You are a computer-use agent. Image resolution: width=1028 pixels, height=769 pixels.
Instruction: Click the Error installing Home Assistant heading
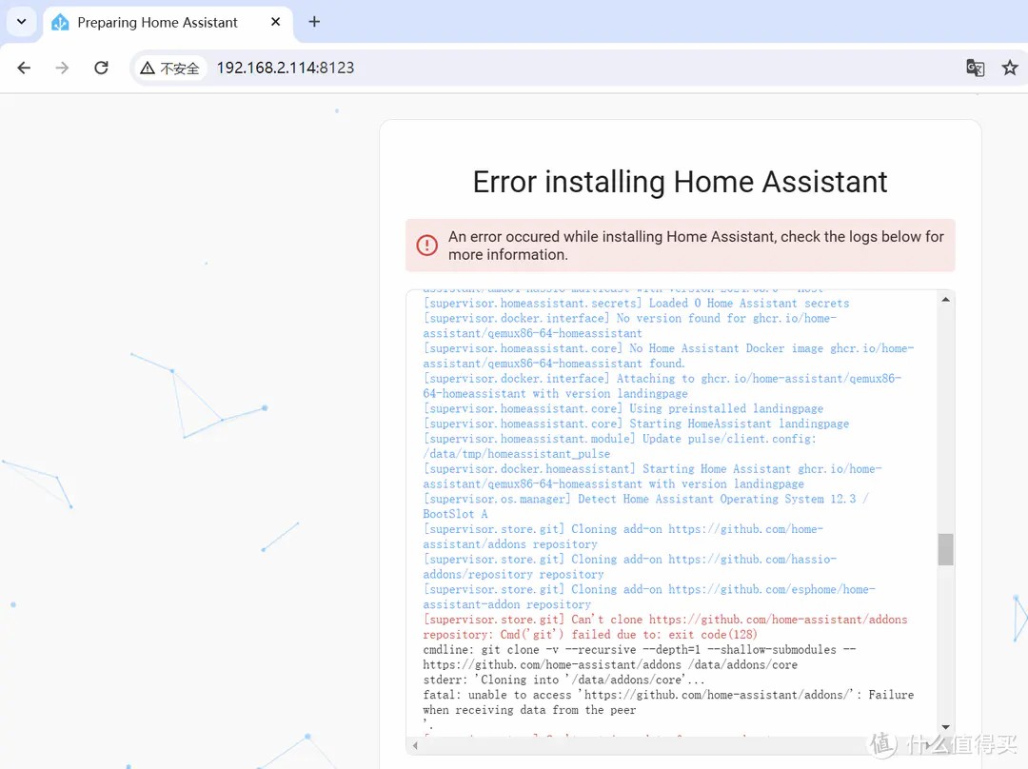[680, 182]
